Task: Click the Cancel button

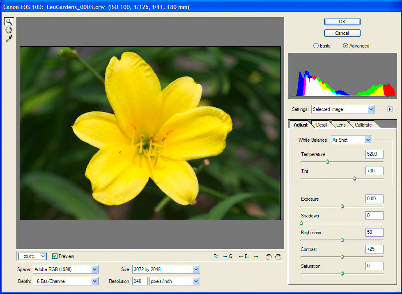Action: pos(342,33)
